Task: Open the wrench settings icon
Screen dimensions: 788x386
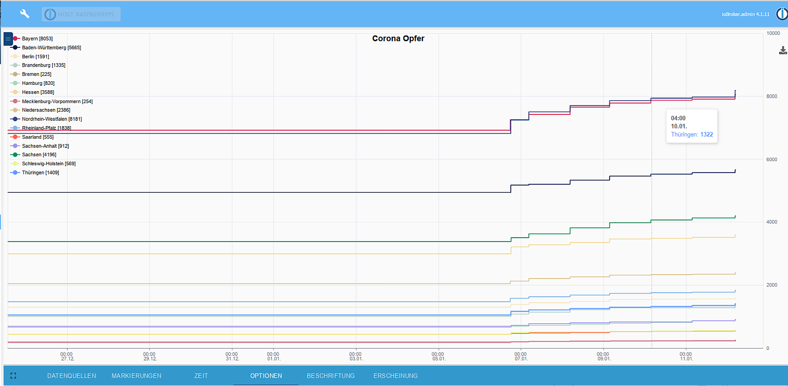Action: click(25, 14)
